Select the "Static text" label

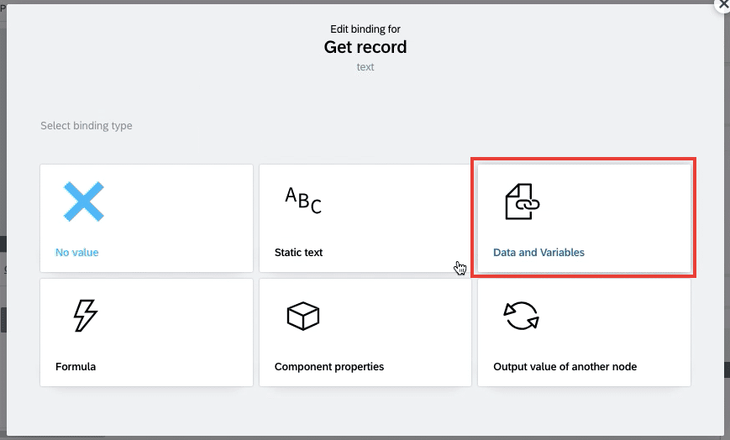[x=298, y=253]
